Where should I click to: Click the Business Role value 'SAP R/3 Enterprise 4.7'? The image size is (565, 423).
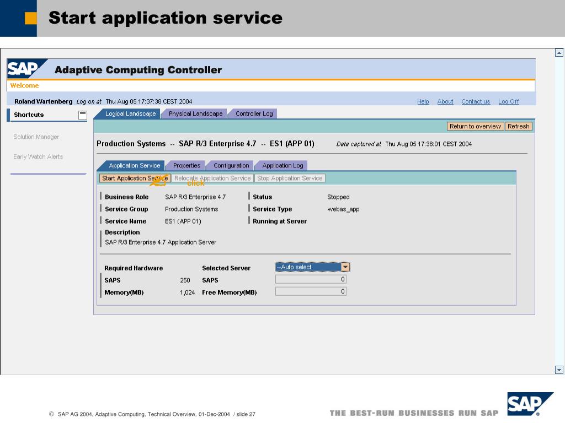pyautogui.click(x=195, y=197)
